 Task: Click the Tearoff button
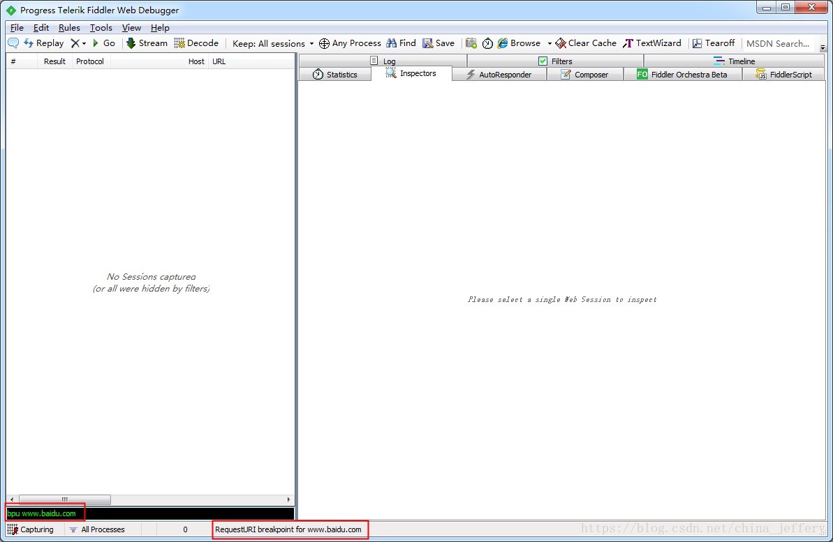(x=714, y=43)
